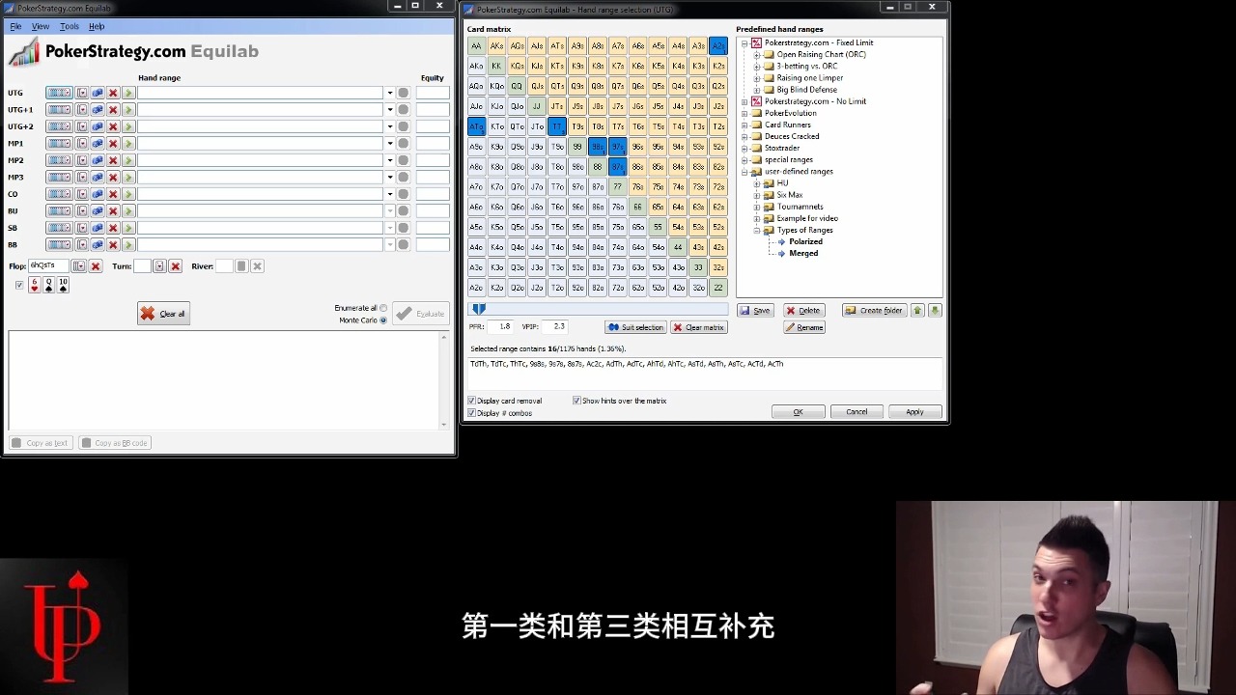
Task: Click the Clear all button
Action: point(163,314)
